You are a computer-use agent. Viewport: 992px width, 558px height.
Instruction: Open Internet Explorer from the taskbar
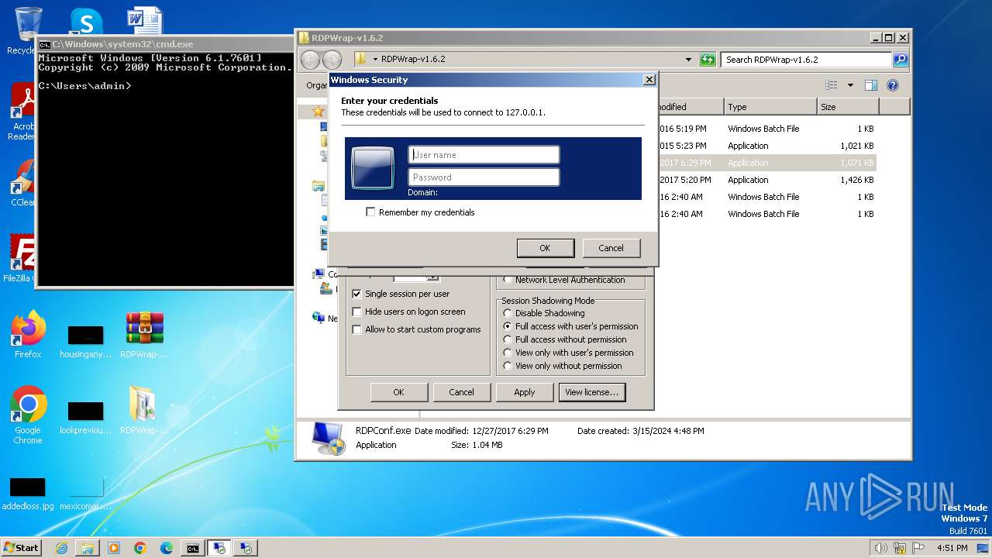(x=61, y=548)
